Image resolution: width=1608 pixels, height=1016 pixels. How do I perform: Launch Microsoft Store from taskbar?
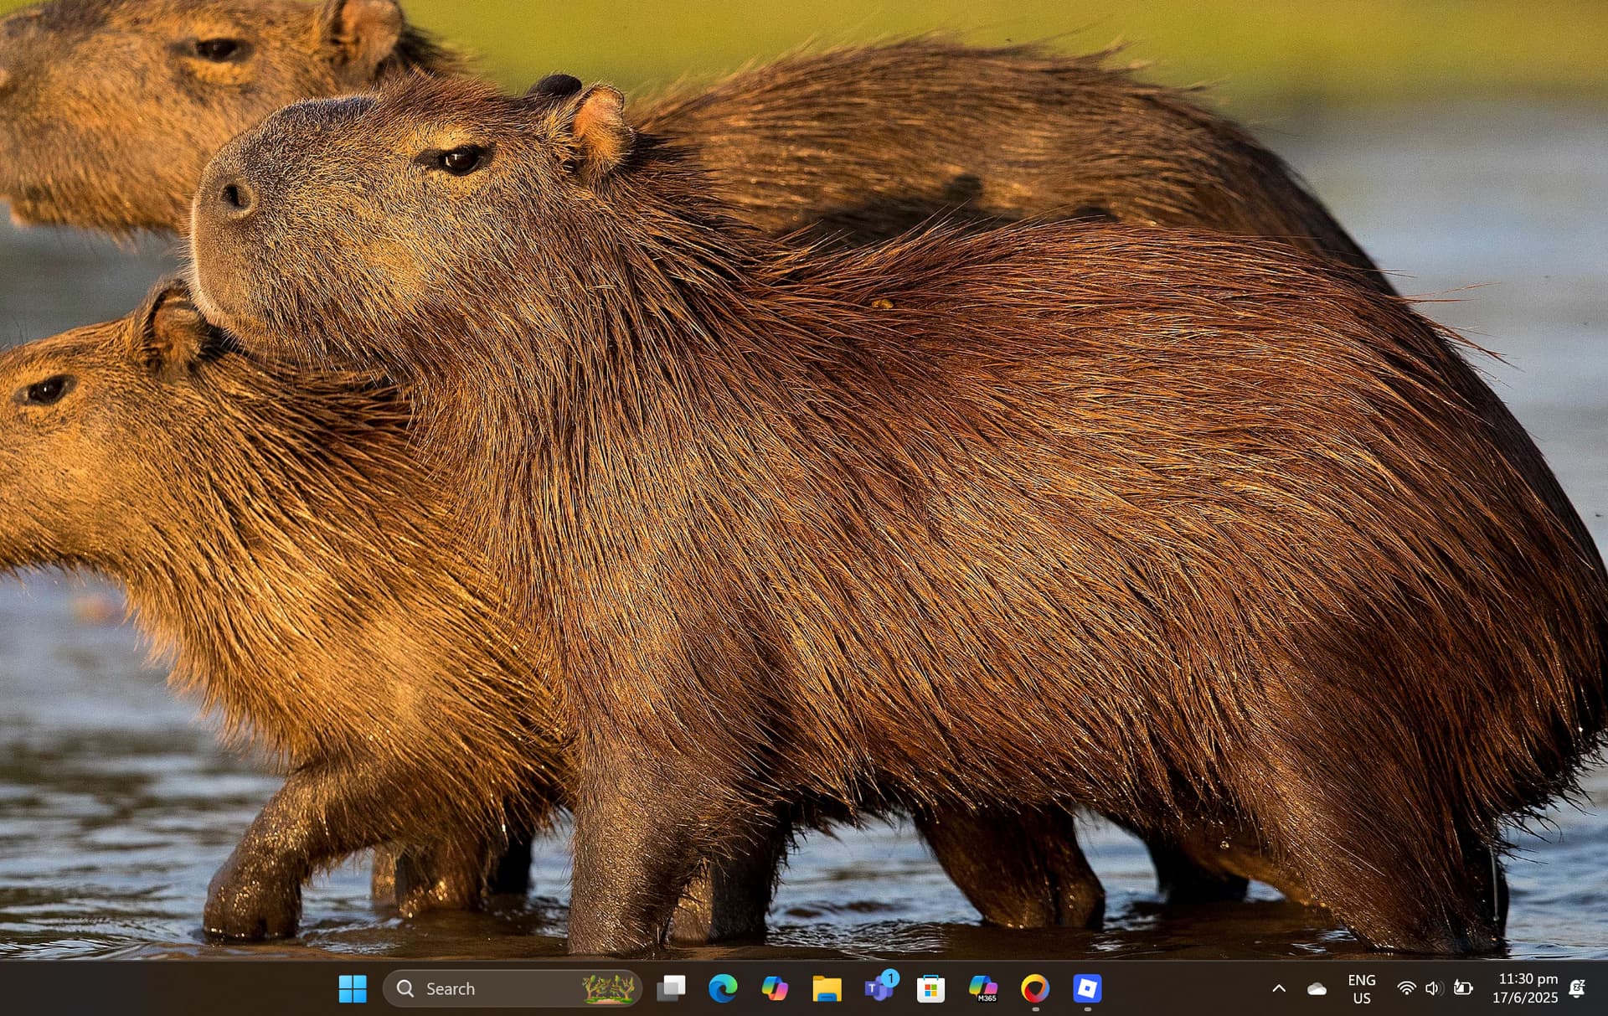click(930, 988)
